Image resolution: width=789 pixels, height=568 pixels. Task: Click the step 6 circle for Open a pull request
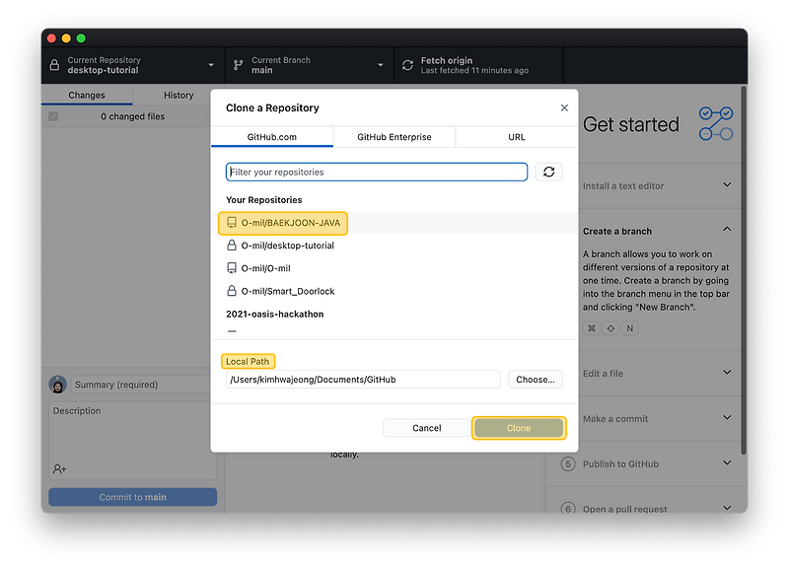569,509
